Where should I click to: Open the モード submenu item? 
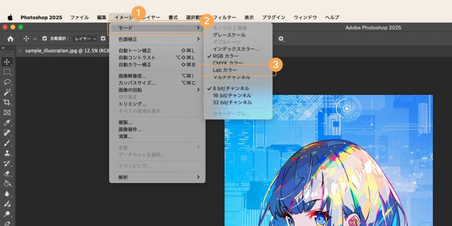click(x=157, y=28)
